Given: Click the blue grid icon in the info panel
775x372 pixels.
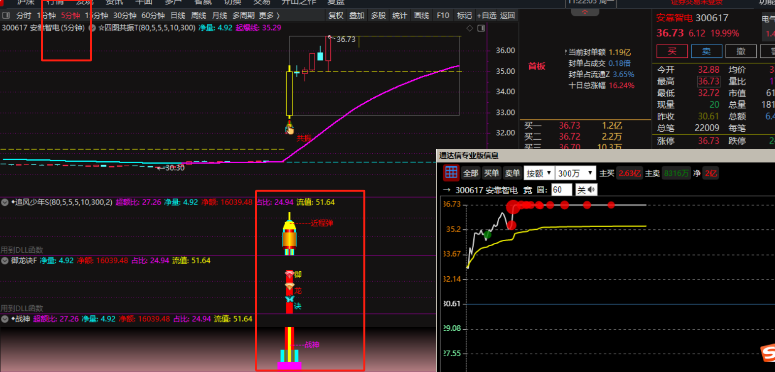Looking at the screenshot, I should (x=451, y=172).
